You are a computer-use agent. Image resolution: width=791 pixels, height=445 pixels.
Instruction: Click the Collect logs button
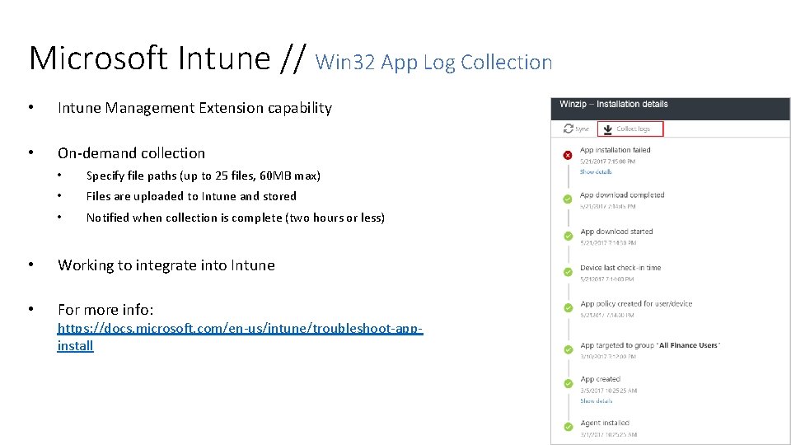[x=630, y=129]
